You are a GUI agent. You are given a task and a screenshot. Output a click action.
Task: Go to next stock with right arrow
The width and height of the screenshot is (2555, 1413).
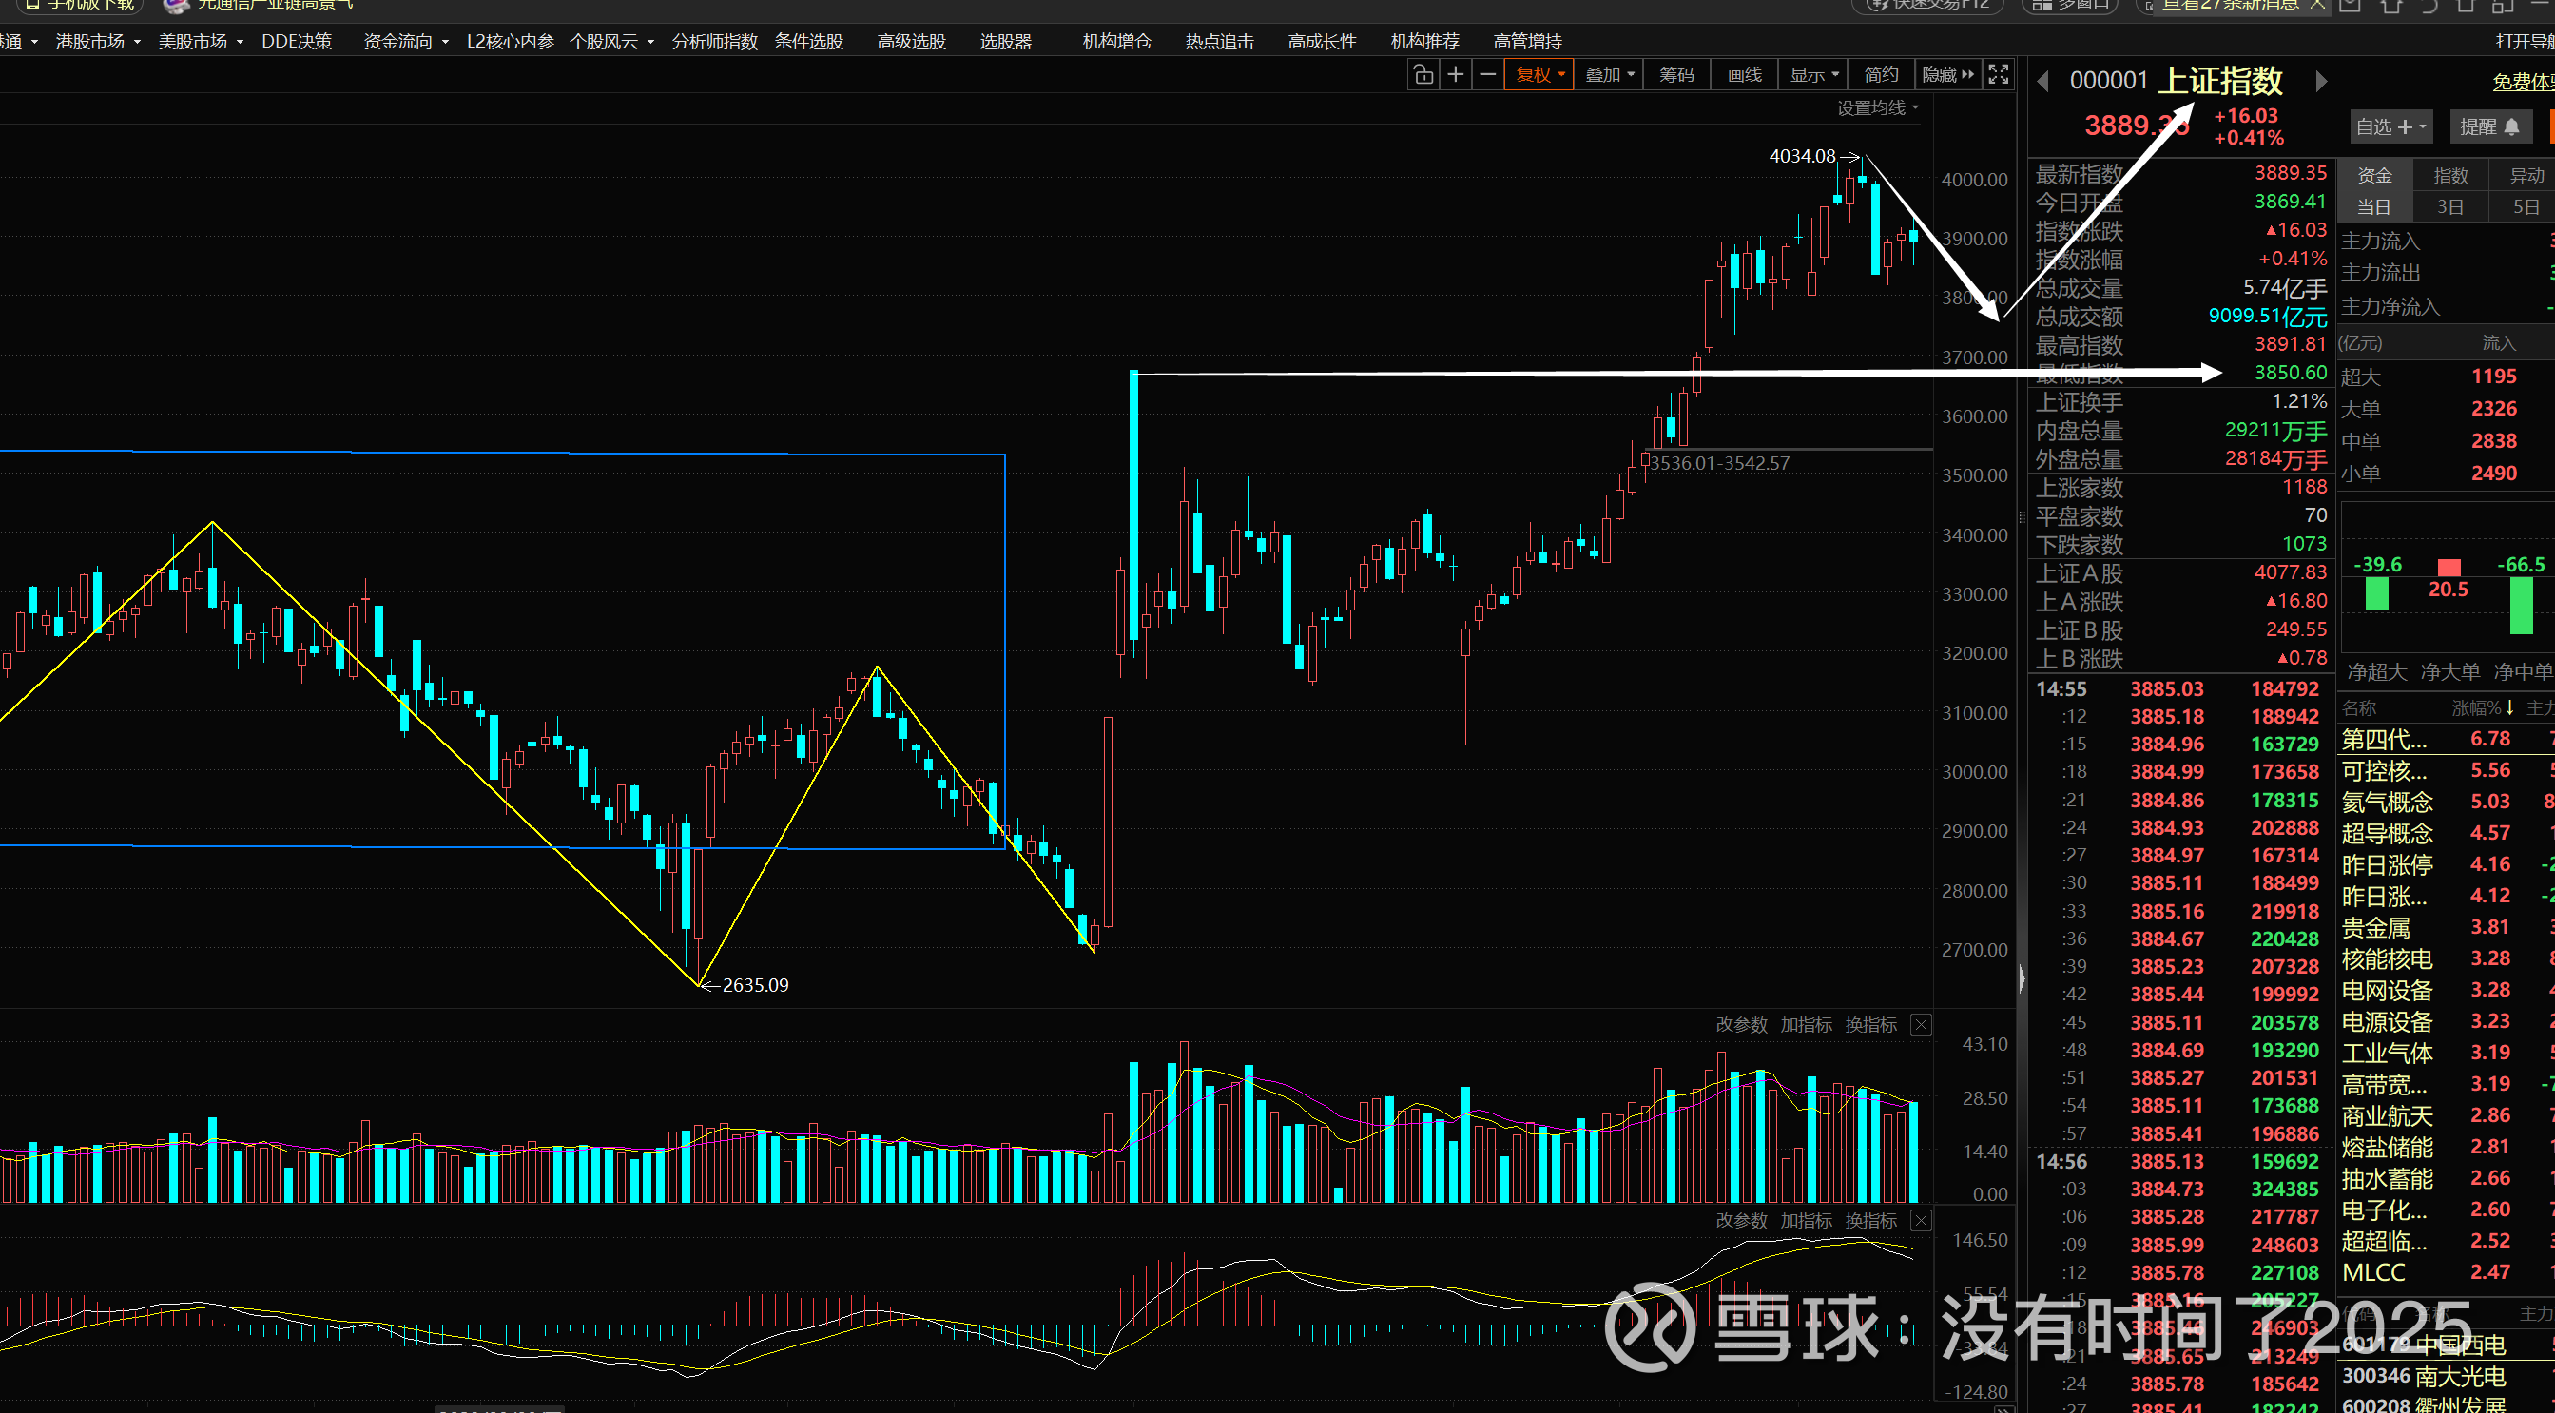[x=2321, y=82]
